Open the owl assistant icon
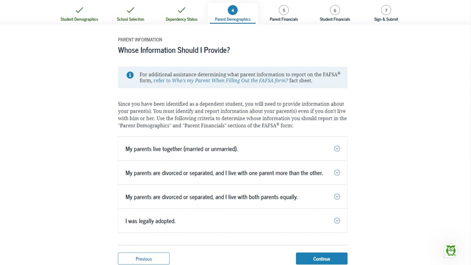 pyautogui.click(x=450, y=251)
